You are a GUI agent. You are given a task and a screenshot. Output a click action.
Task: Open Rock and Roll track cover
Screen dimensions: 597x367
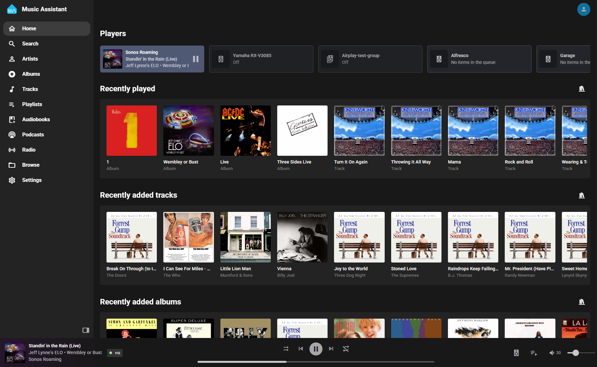pyautogui.click(x=530, y=131)
